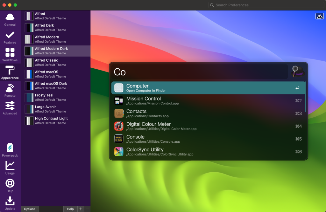Click the search magnifier icon

(212, 5)
